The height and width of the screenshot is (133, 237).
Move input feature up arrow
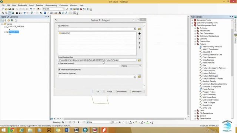[x=140, y=43]
